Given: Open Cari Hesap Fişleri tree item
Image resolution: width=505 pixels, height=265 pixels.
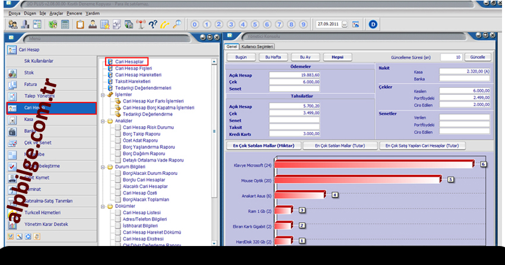Looking at the screenshot, I should [x=134, y=68].
